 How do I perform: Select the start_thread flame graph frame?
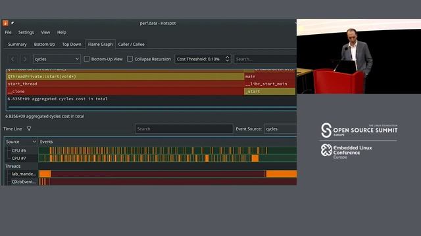coord(125,84)
